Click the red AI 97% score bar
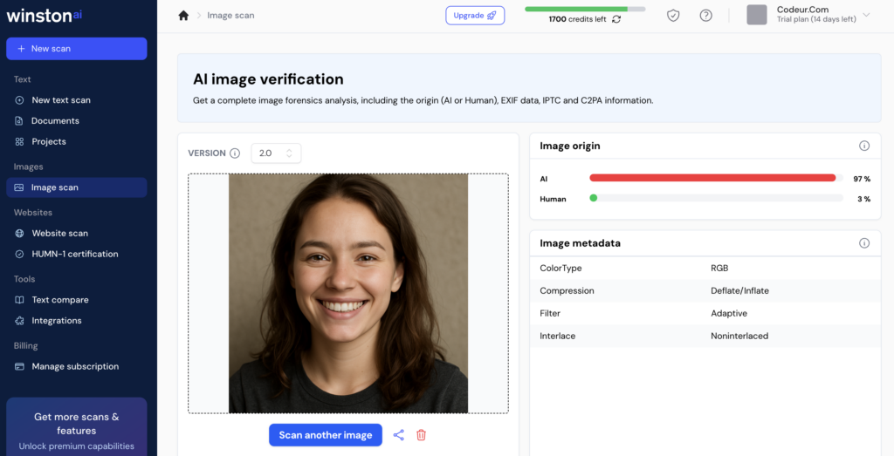The image size is (894, 456). [x=712, y=178]
